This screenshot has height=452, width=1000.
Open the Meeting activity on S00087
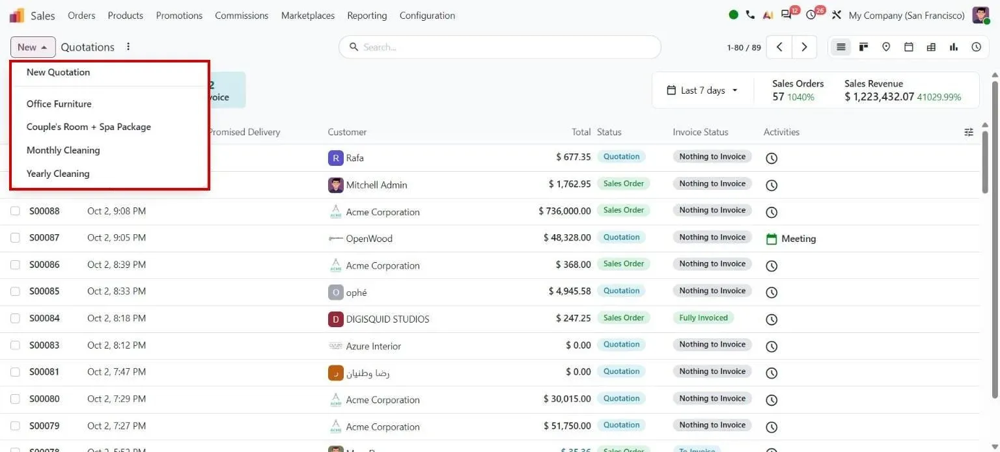pyautogui.click(x=791, y=239)
